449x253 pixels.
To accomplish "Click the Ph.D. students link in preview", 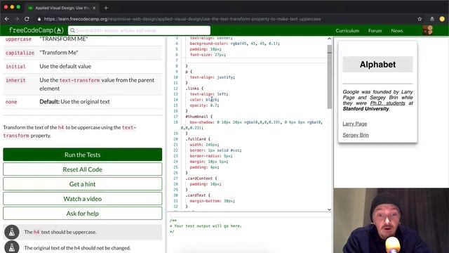I will click(x=387, y=103).
